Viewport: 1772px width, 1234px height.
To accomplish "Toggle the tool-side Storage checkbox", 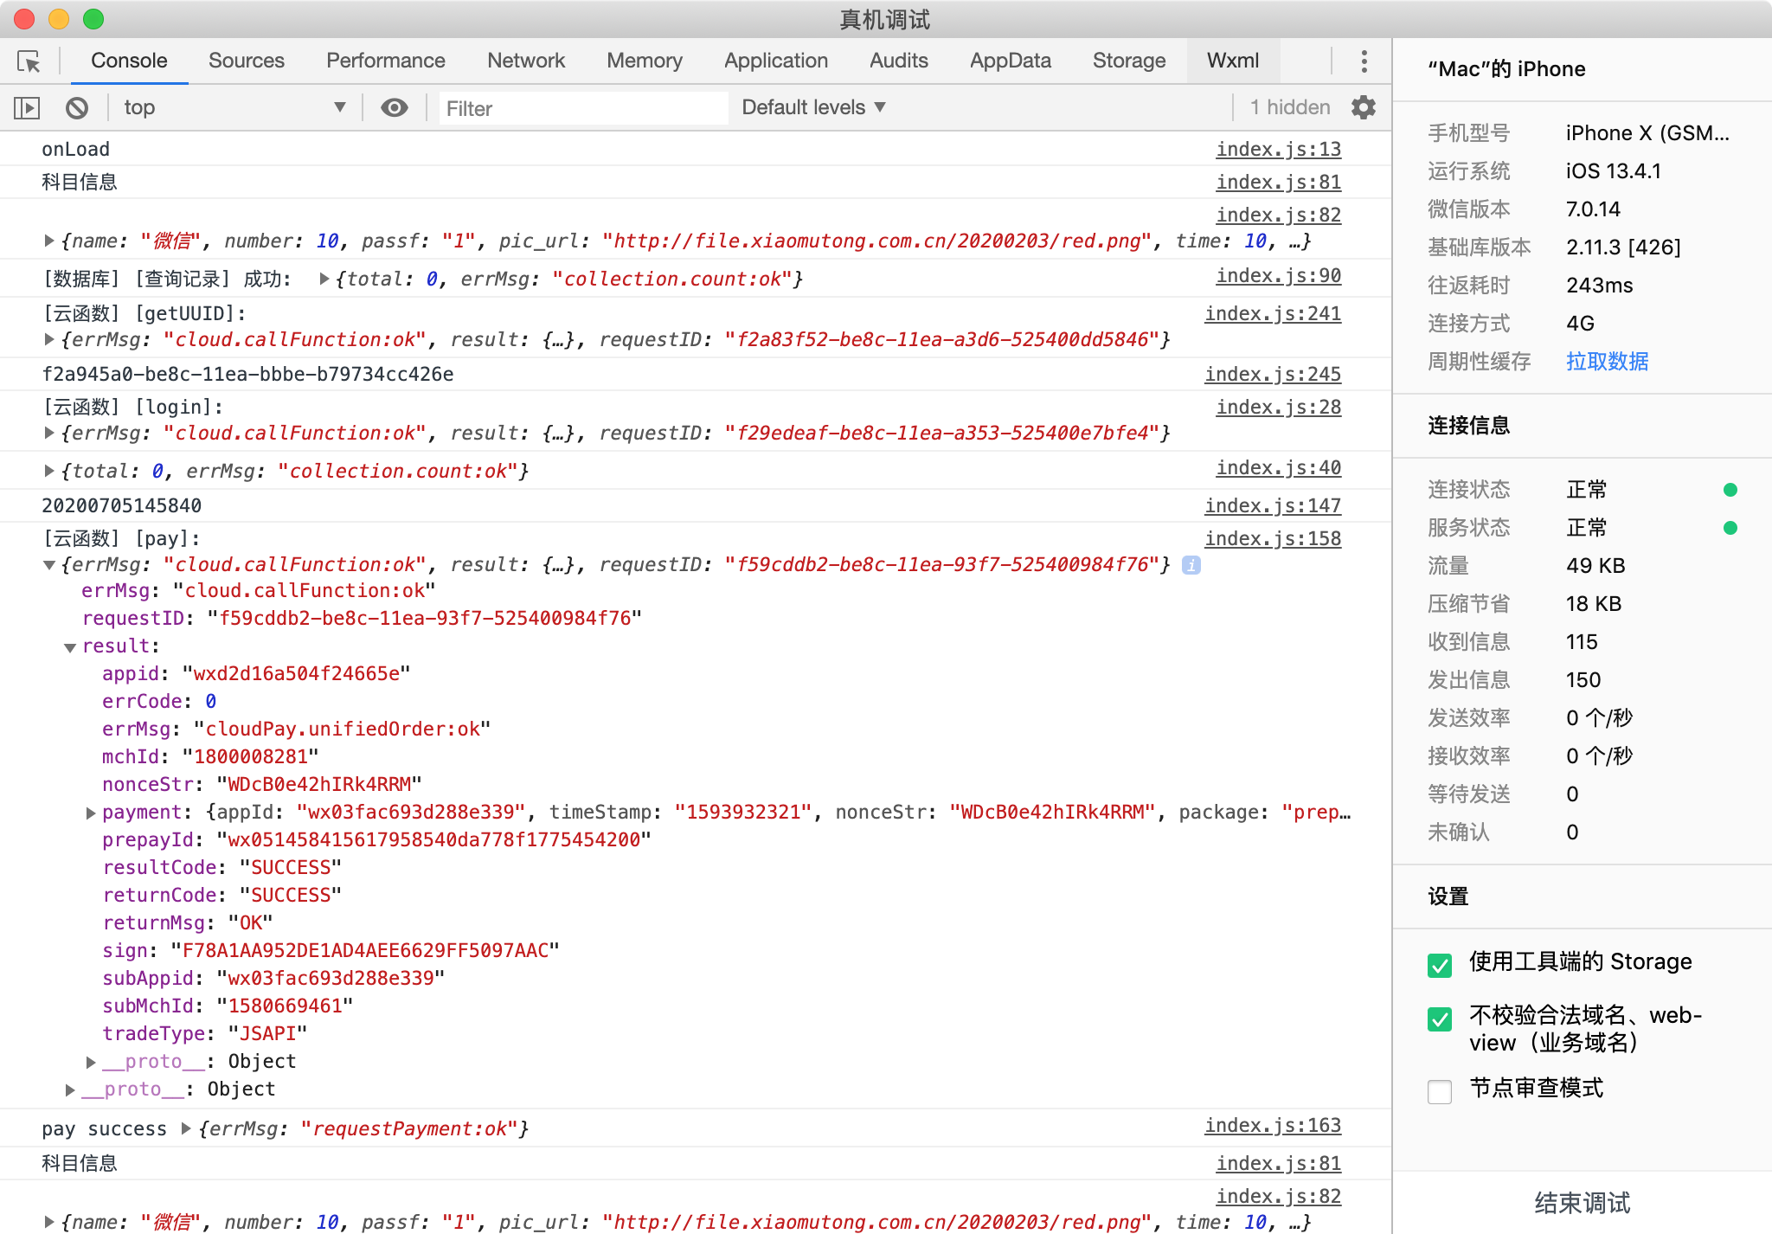I will tap(1440, 965).
